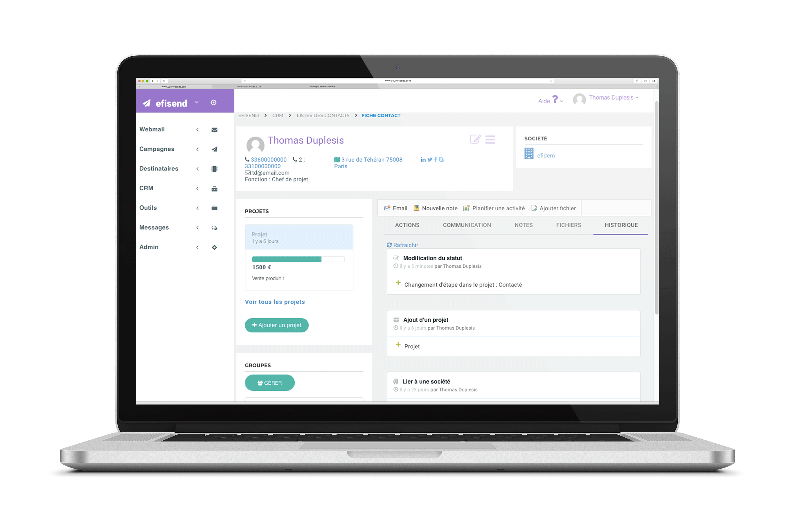The image size is (792, 532).
Task: Select the NOTES tab
Action: [x=522, y=224]
